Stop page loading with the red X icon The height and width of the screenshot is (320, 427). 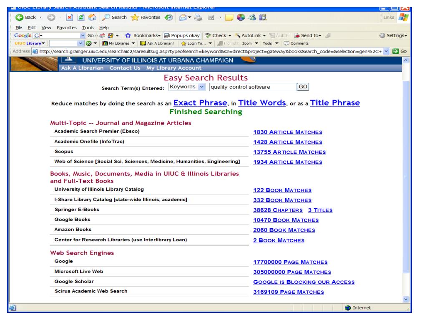[70, 17]
